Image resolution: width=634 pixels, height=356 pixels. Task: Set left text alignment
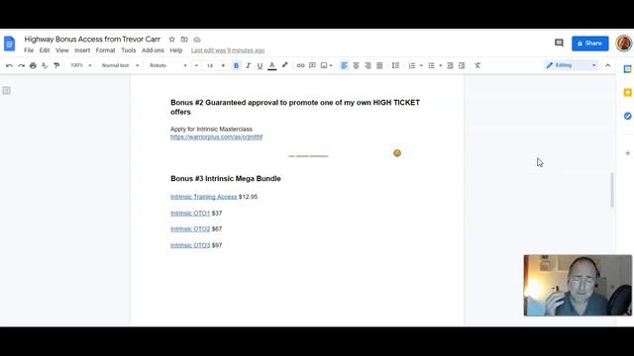tap(344, 65)
